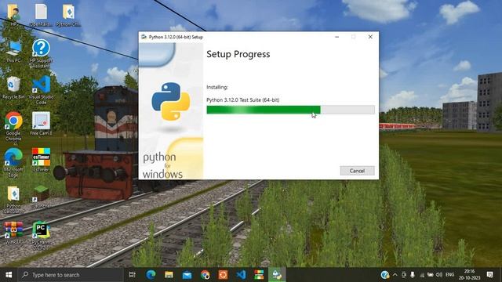Launch HP Support Assistant shortcut
Viewport: 502px width, 282px height.
[x=41, y=54]
